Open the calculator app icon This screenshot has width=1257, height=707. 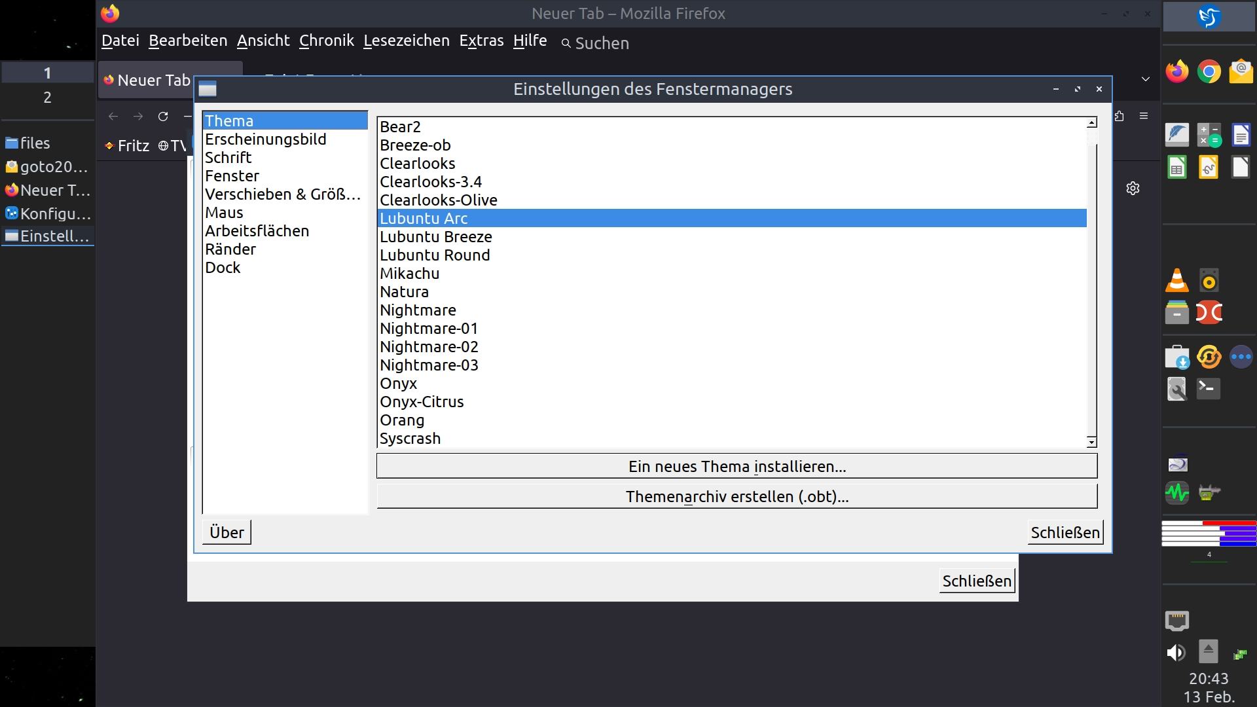click(1209, 135)
